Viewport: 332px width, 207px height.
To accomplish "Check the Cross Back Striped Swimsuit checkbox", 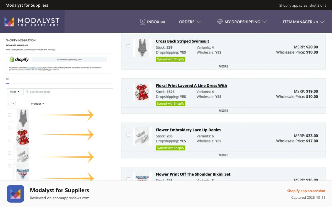I will tap(128, 46).
